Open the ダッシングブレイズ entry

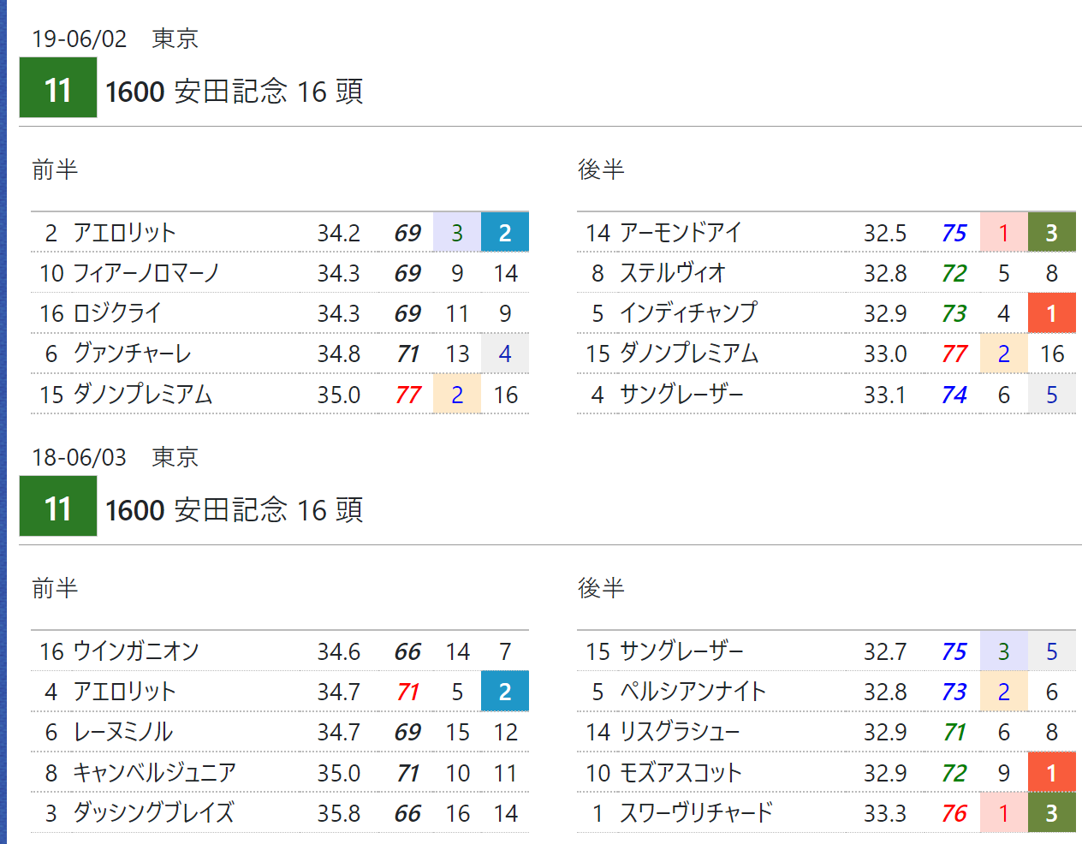(153, 813)
